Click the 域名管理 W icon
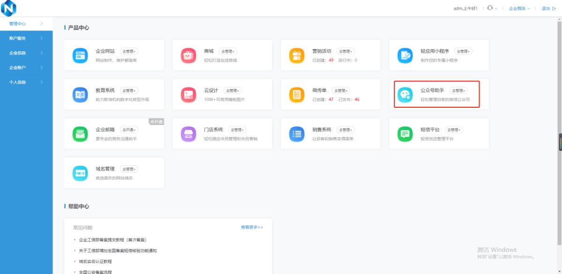 [x=80, y=172]
